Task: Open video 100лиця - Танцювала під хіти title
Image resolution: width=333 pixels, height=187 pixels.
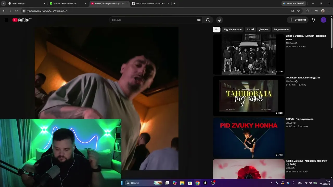Action: tap(303, 78)
